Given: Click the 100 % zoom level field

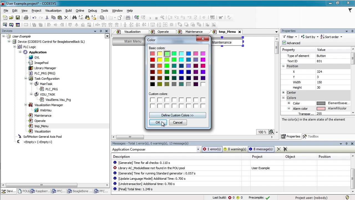Looking at the screenshot, I should pos(262,132).
